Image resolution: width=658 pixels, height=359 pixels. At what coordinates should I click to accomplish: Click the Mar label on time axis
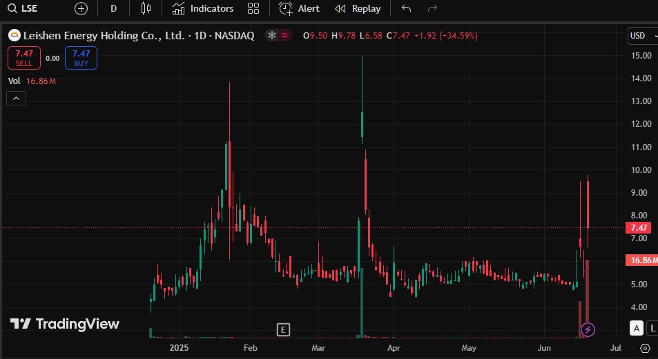318,348
